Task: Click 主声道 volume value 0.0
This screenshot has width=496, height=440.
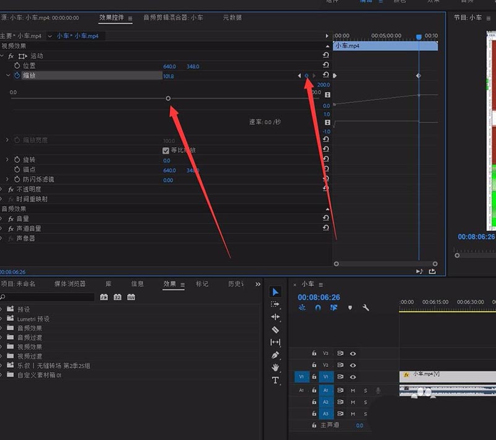Action: point(360,426)
